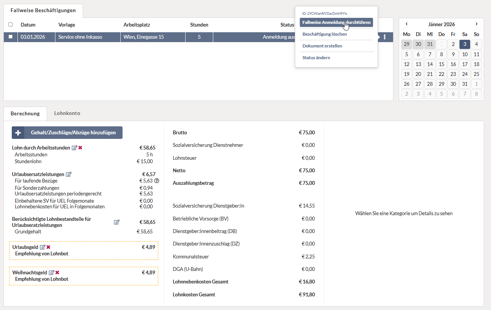Click Gehalt/Zuschläge/Abzüge hinzufügen button
Screen dimensions: 491x310
click(x=67, y=133)
